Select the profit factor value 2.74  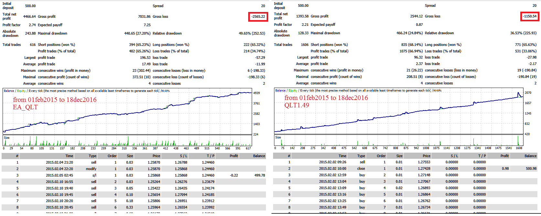[32, 25]
